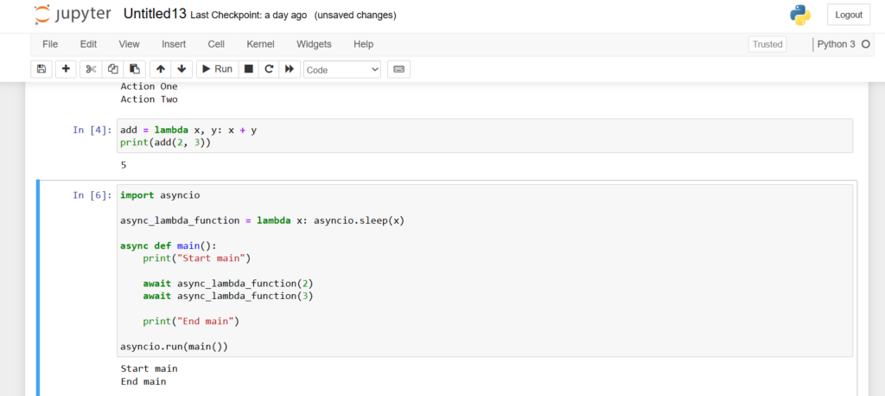Click the In [4]: prompt label
Viewport: 885px width, 396px height.
[x=92, y=130]
